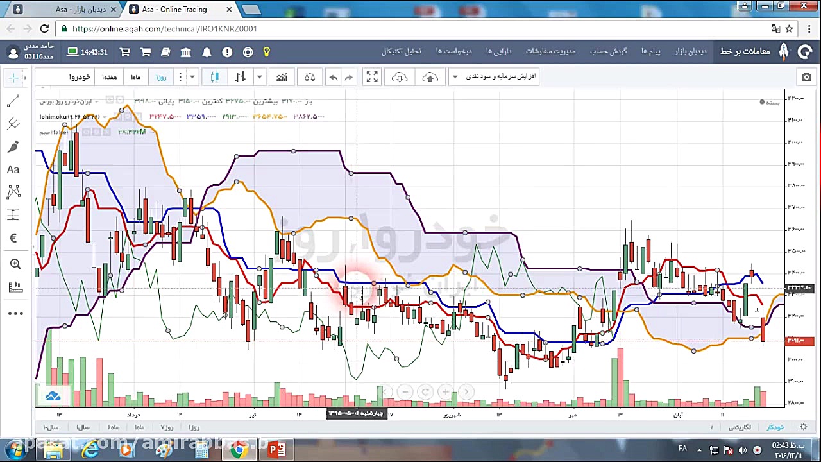Click the browser address bar URL
821x462 pixels.
pos(165,29)
